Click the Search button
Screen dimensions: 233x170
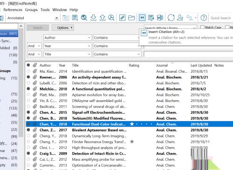(x=38, y=27)
